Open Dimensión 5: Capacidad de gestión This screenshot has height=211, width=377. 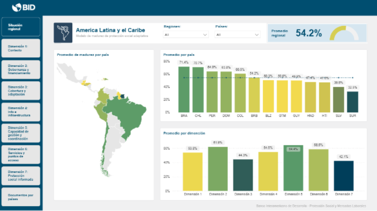(x=21, y=133)
